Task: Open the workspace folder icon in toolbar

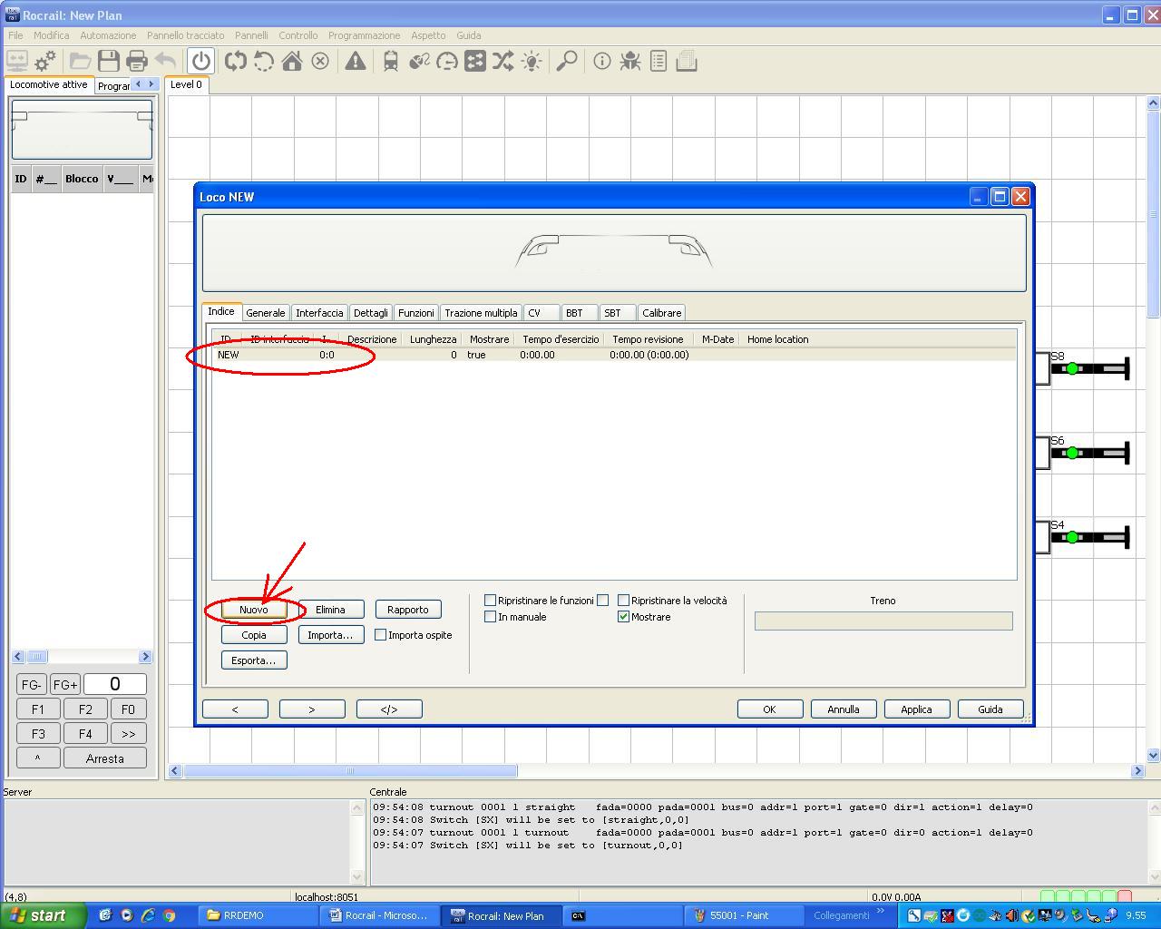Action: 80,61
